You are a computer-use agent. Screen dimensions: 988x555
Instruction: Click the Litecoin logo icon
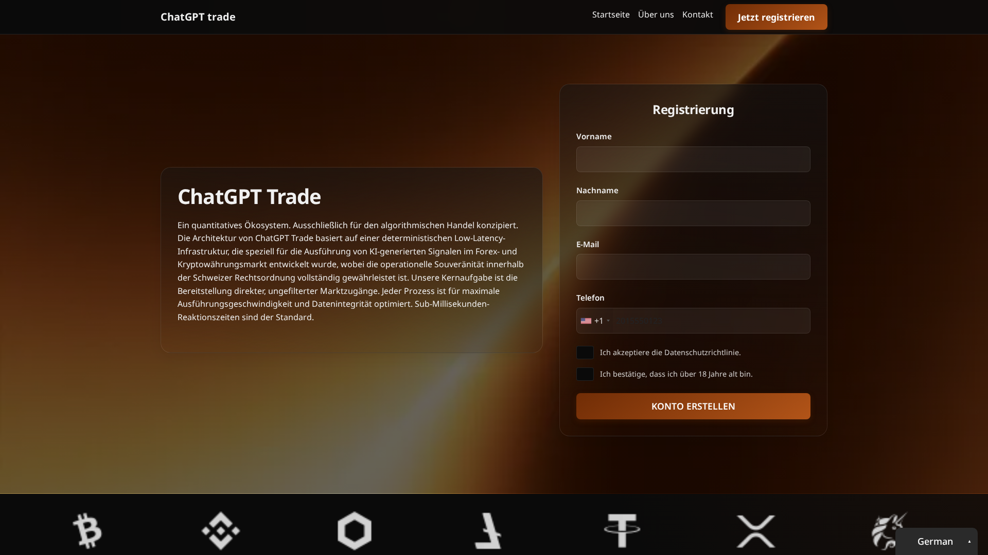(x=488, y=531)
